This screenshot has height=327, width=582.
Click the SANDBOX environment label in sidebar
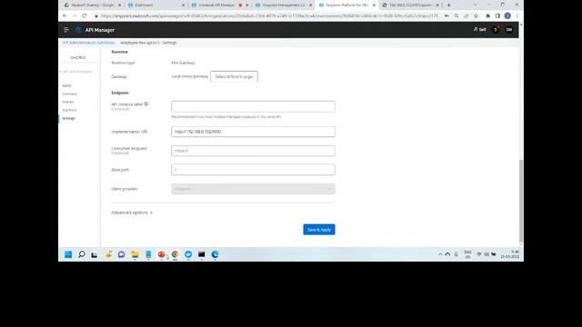click(x=78, y=57)
